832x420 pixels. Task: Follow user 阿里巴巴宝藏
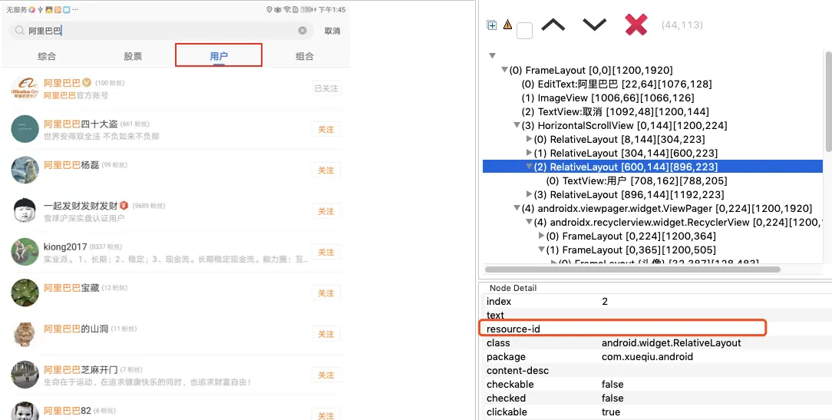coord(325,293)
